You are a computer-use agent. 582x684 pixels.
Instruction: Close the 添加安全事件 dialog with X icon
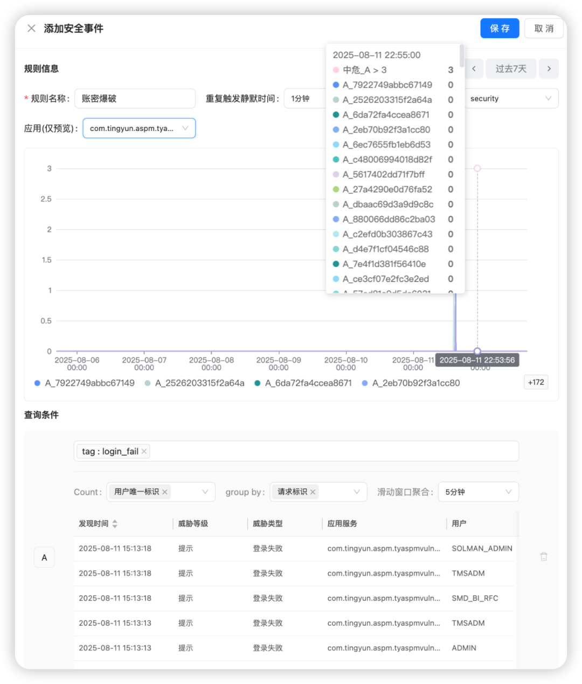tap(32, 29)
